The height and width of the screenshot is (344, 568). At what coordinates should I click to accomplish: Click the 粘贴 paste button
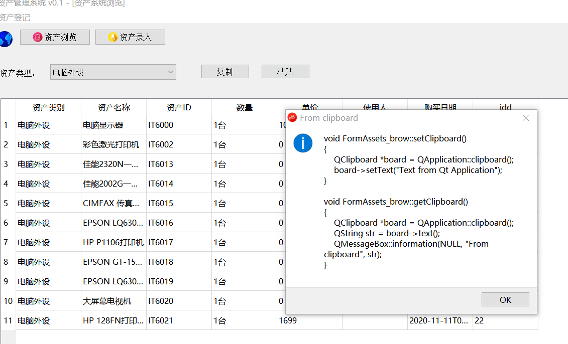pyautogui.click(x=285, y=72)
